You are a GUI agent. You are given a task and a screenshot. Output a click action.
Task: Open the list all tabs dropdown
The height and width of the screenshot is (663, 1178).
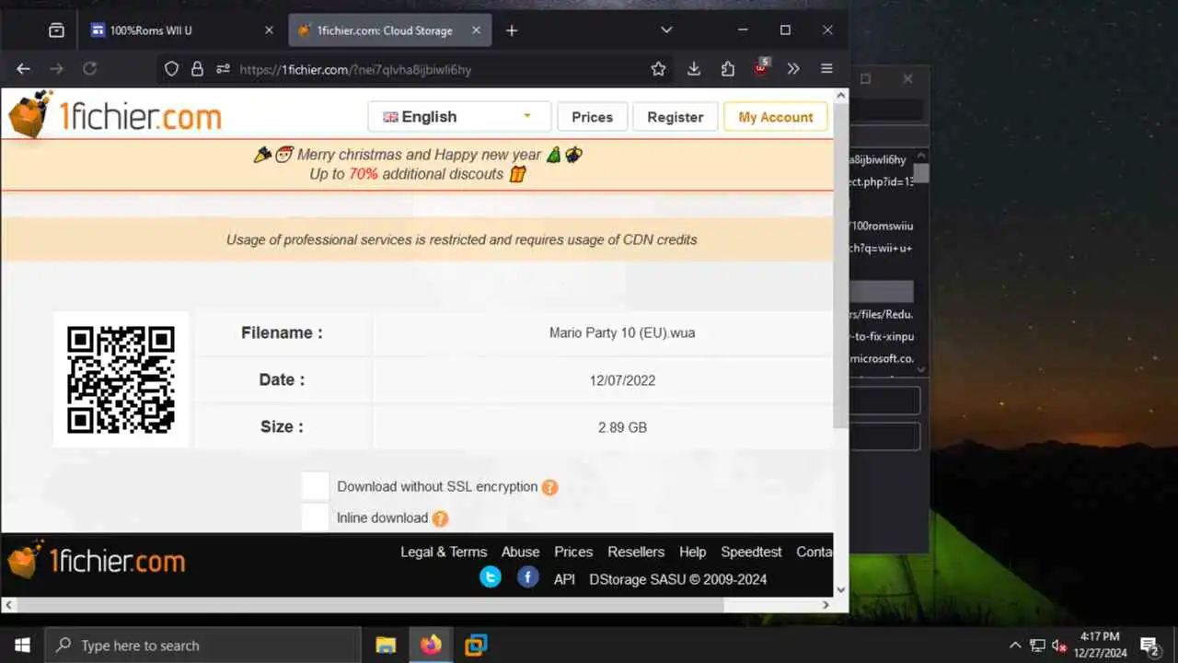666,30
